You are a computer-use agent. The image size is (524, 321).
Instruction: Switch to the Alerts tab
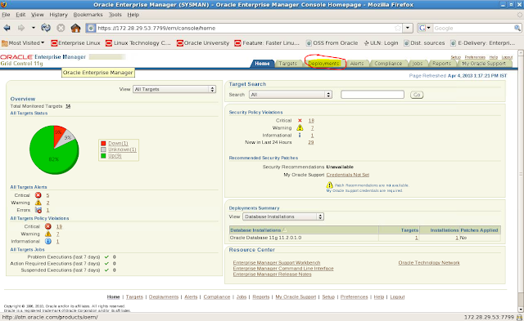[x=357, y=64]
